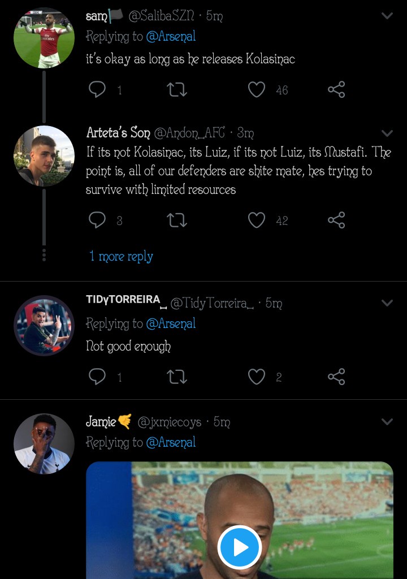The width and height of the screenshot is (407, 579).
Task: Share Arteta's Son tweet
Action: 336,220
